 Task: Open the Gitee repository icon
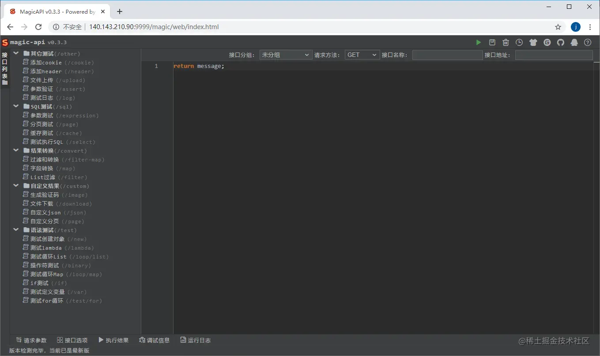click(547, 42)
